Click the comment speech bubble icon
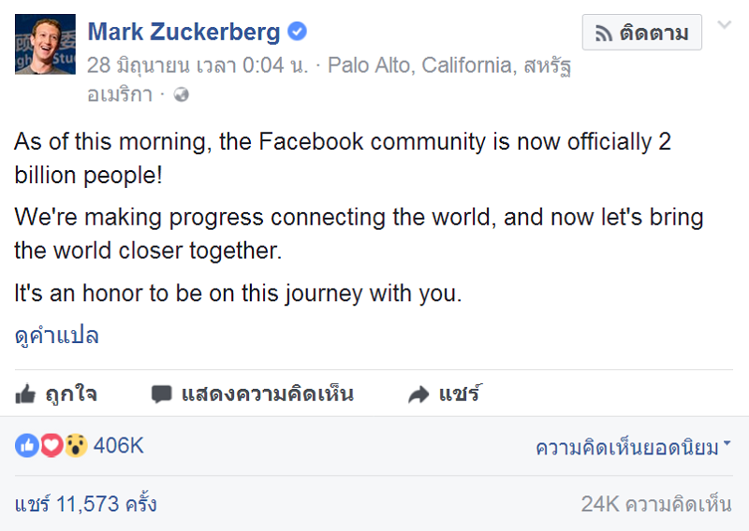The height and width of the screenshot is (531, 749). [162, 395]
